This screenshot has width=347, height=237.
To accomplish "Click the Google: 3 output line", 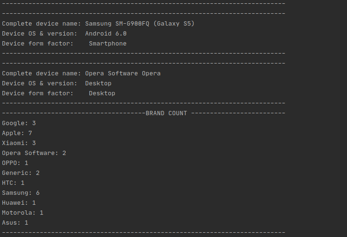I will [x=19, y=123].
